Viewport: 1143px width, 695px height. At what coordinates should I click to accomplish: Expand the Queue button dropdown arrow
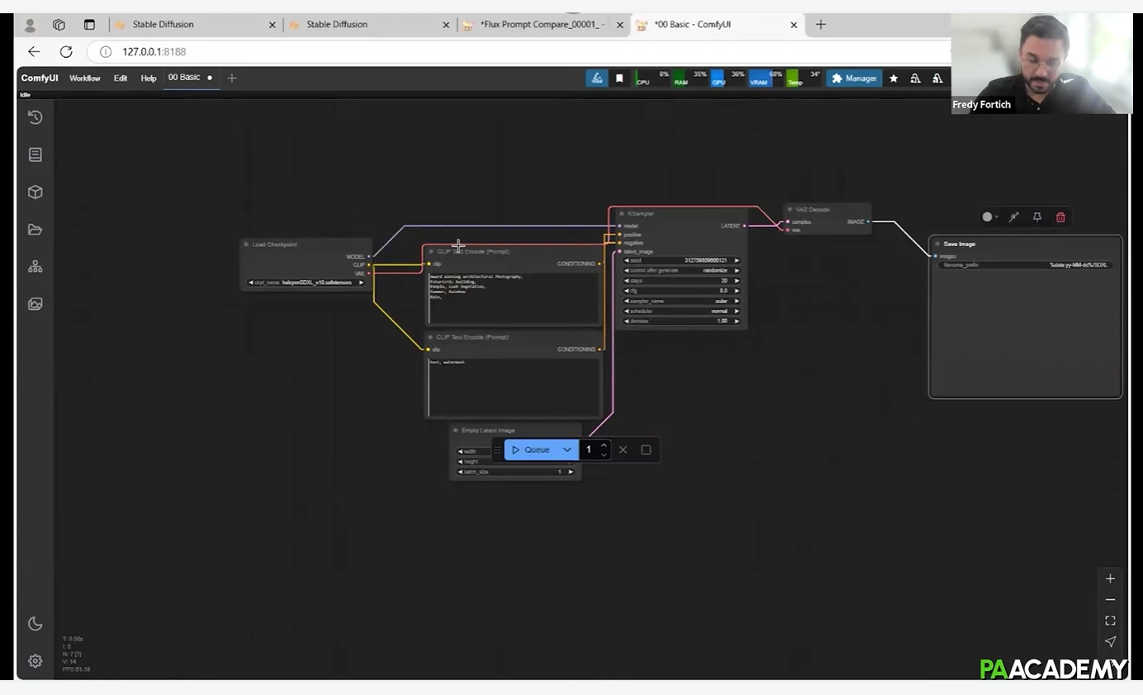pos(567,450)
